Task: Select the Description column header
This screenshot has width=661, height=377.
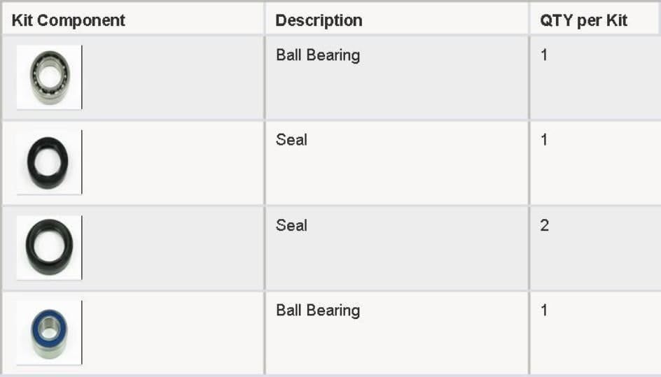Action: 319,20
